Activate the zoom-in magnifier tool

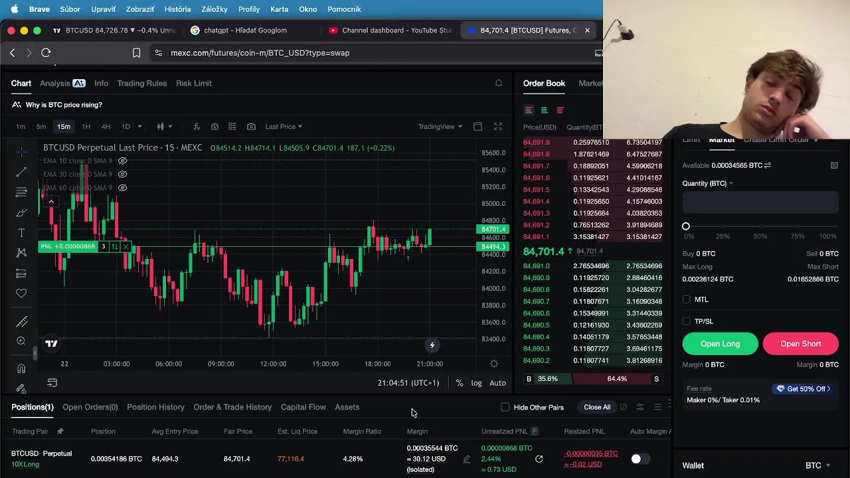click(21, 341)
